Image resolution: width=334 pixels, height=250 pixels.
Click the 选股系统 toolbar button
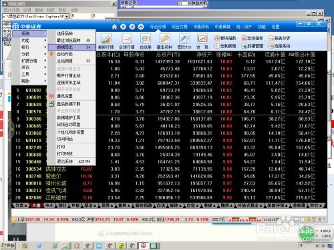(x=279, y=46)
